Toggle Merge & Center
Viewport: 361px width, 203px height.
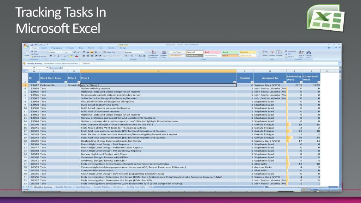tap(112, 56)
